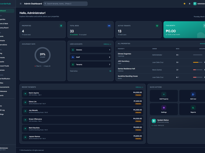205x153 pixels.
Task: Click the Active Tenants people icon
Action: point(157,26)
